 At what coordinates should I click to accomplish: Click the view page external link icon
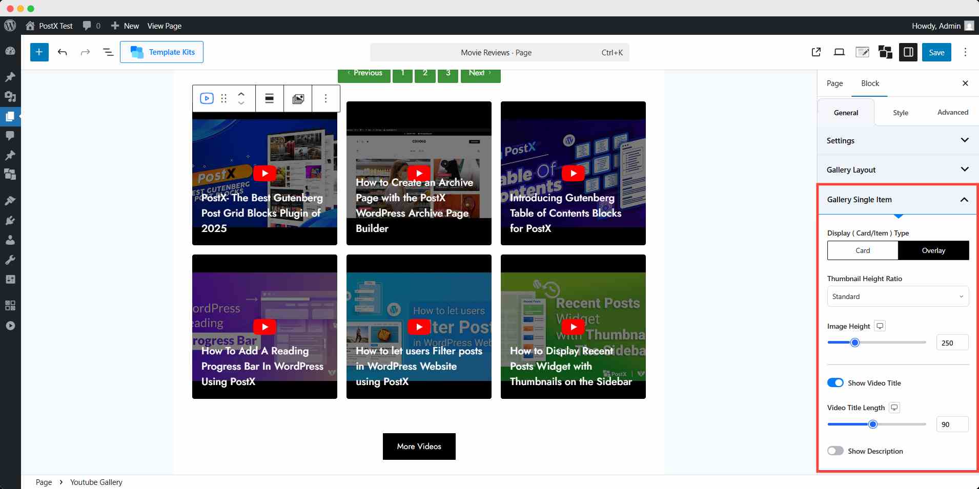tap(816, 52)
